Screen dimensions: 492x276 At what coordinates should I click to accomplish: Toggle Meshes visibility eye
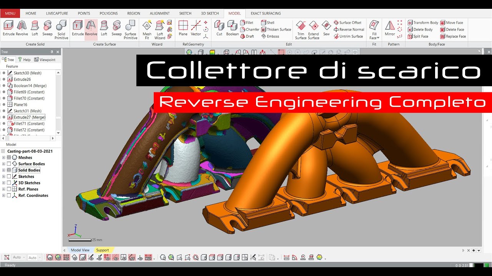pyautogui.click(x=9, y=158)
